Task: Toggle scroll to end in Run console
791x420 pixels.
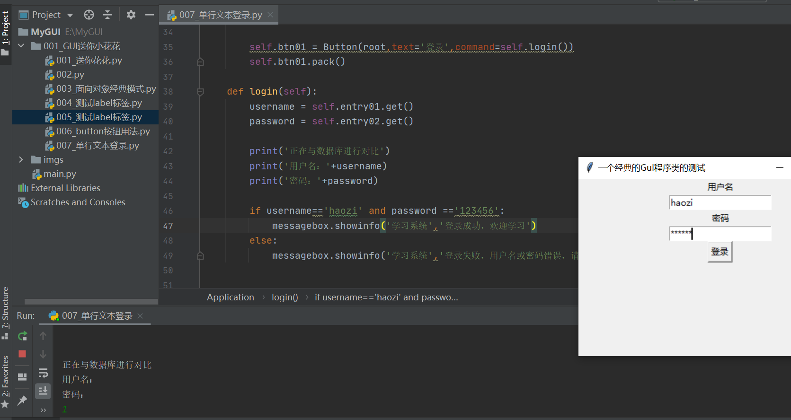Action: tap(43, 391)
